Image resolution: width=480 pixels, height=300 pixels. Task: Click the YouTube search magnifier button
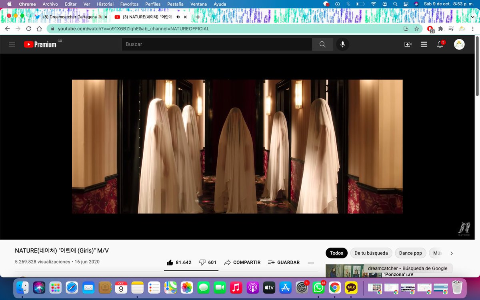click(322, 44)
